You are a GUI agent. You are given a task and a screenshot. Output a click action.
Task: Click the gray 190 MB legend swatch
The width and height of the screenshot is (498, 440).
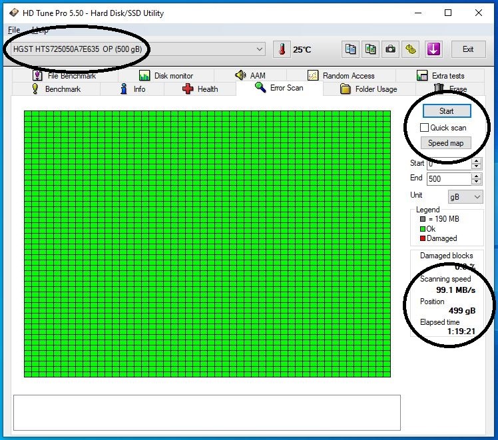422,219
